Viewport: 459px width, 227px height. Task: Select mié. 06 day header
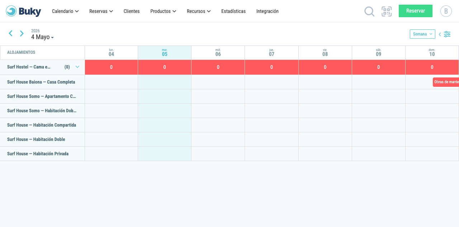point(218,53)
